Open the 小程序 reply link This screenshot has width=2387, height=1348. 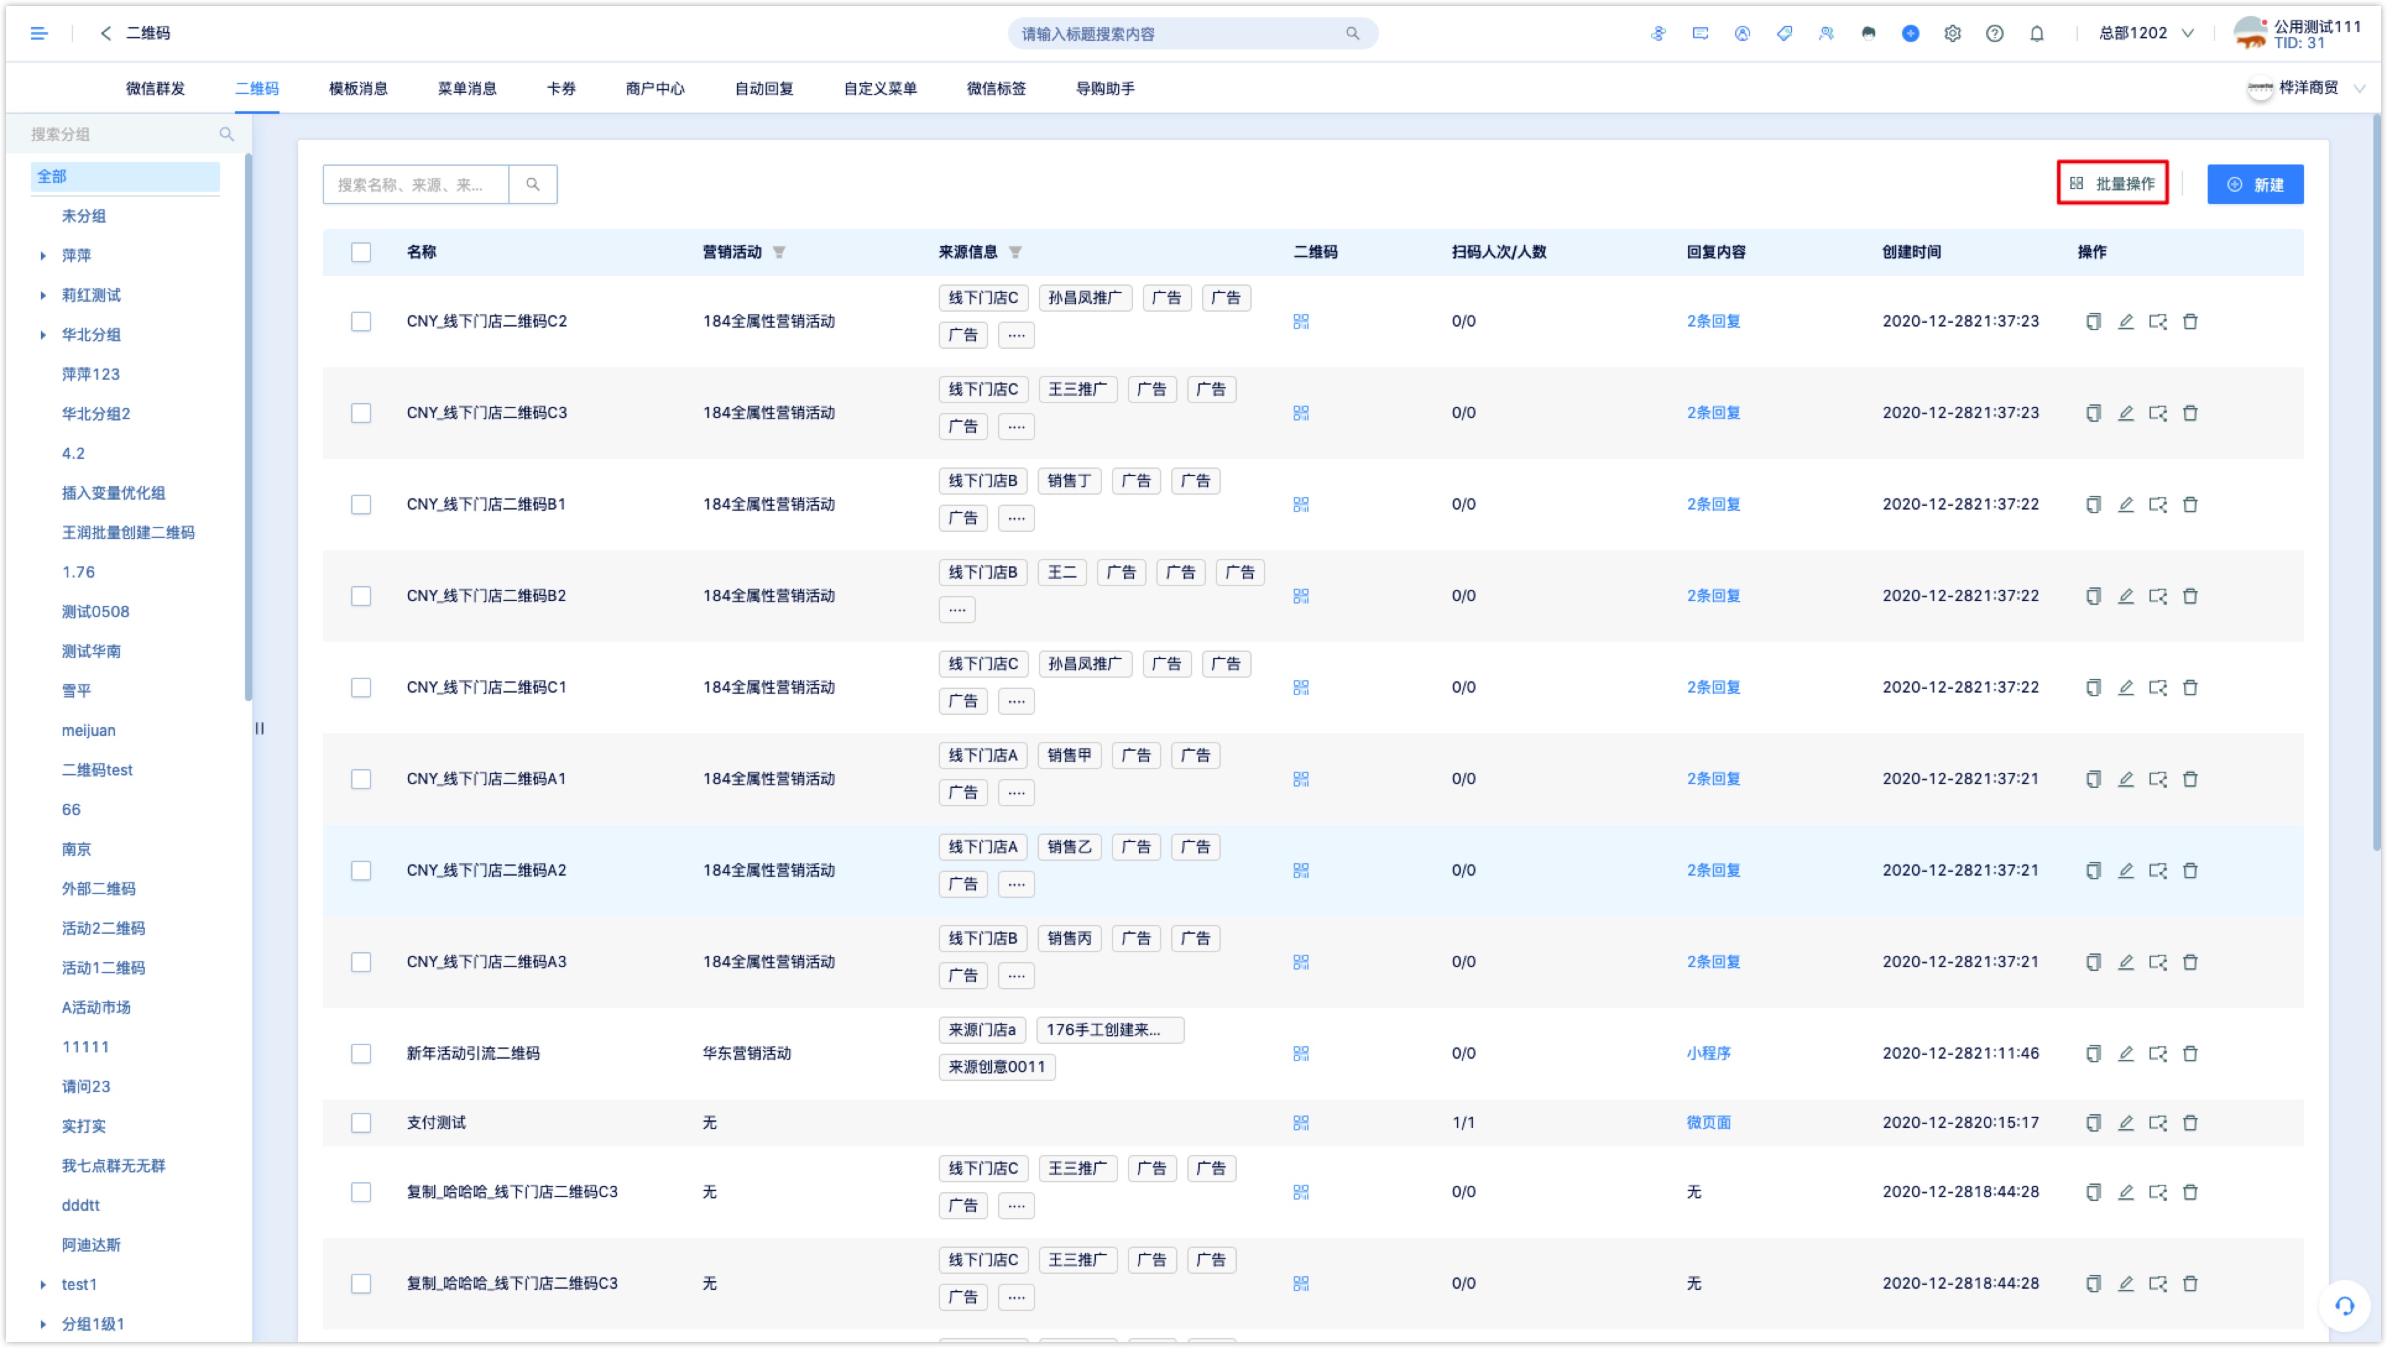click(1709, 1054)
